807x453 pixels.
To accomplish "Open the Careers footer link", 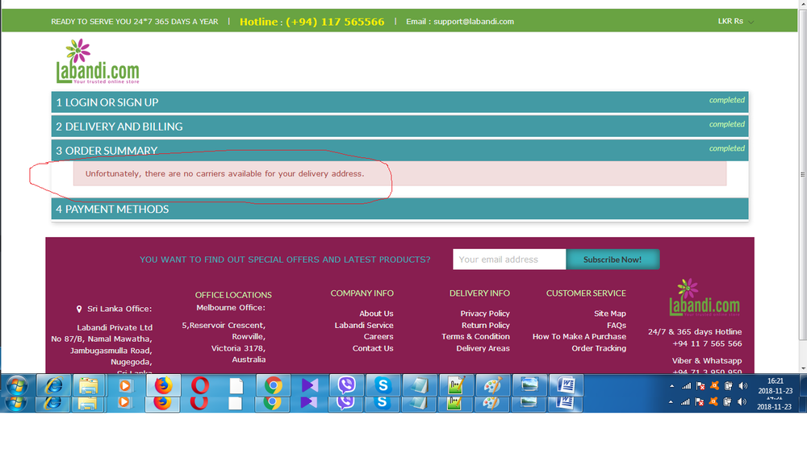I will (378, 336).
